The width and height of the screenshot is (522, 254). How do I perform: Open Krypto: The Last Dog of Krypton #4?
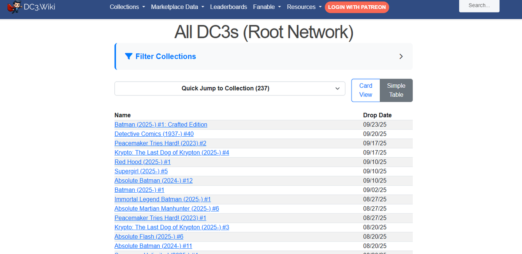pyautogui.click(x=172, y=153)
